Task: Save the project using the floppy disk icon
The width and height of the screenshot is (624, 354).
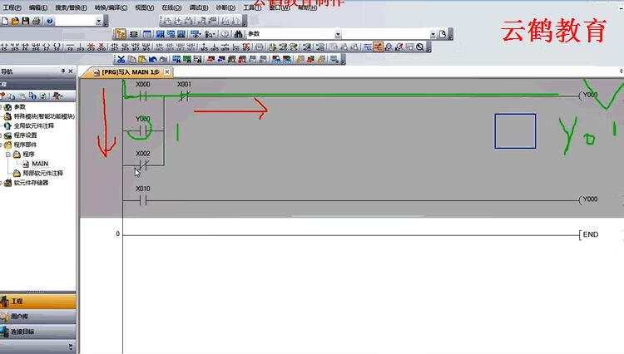Action: [26, 21]
